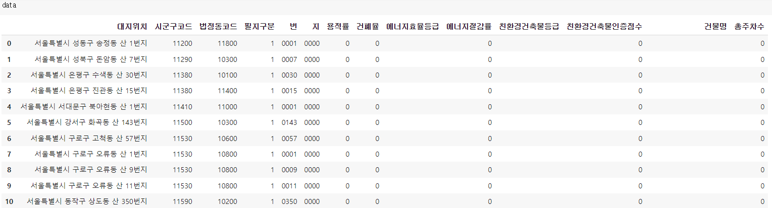This screenshot has height=208, width=772.
Task: Click the 시군구코드 column header
Action: tap(173, 26)
